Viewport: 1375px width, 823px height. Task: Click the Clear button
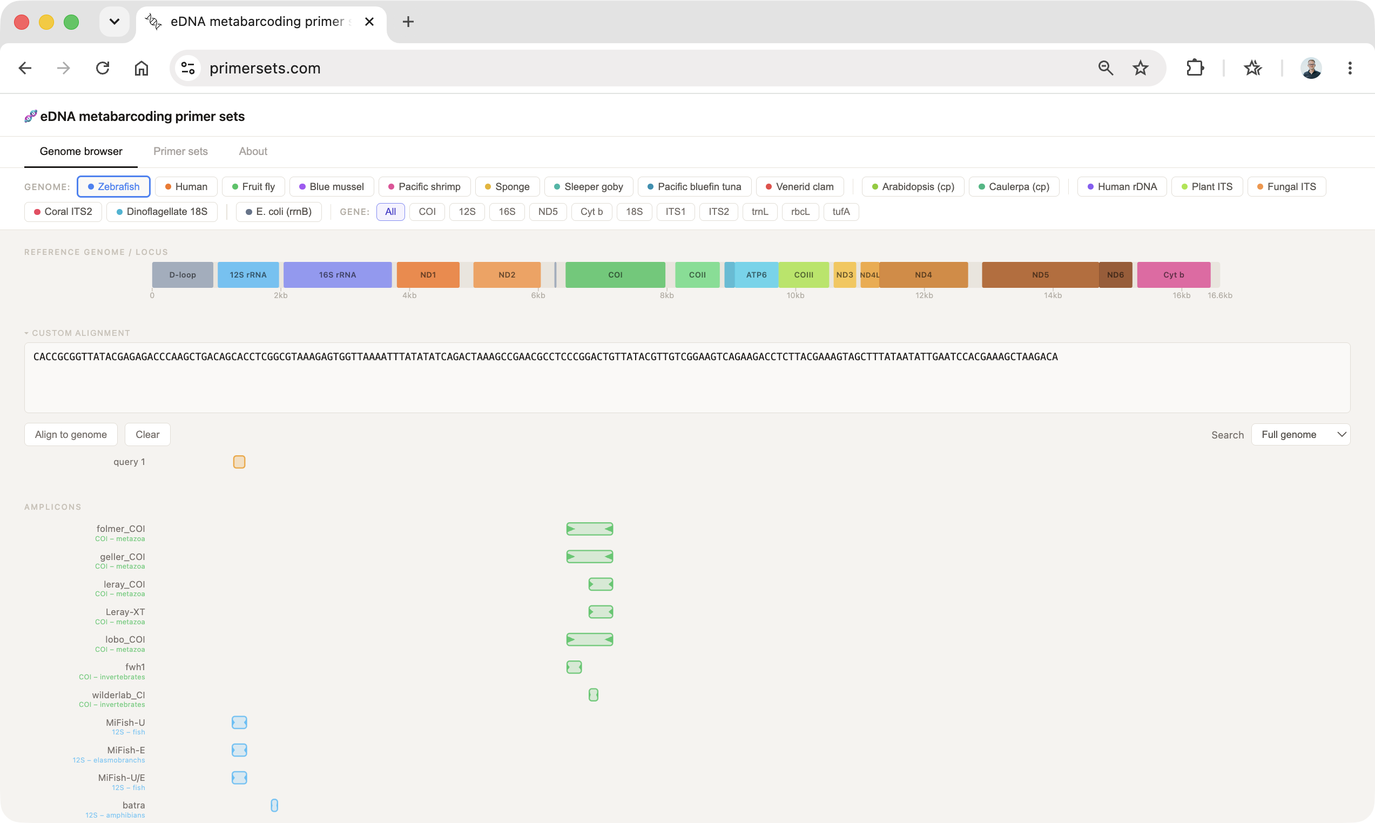[147, 435]
